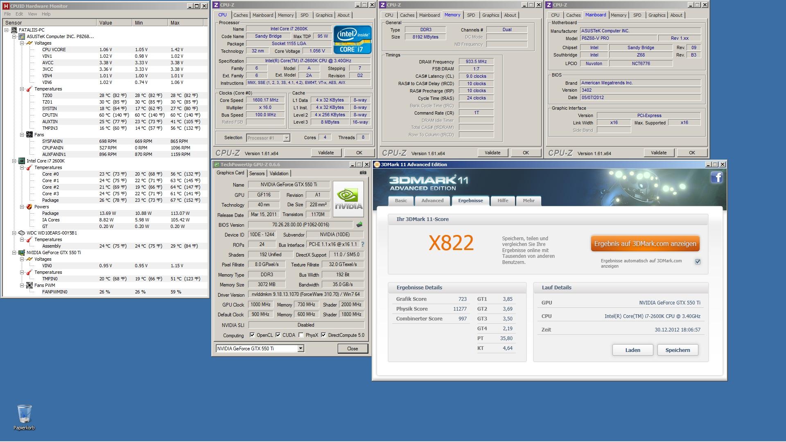The width and height of the screenshot is (786, 442).
Task: Click the GPU-Z title bar icon
Action: coord(217,165)
